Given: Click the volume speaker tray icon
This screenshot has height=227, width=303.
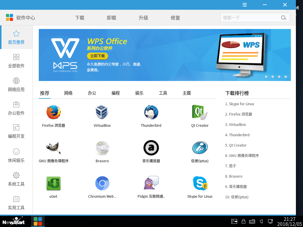Looking at the screenshot, I should 261,221.
